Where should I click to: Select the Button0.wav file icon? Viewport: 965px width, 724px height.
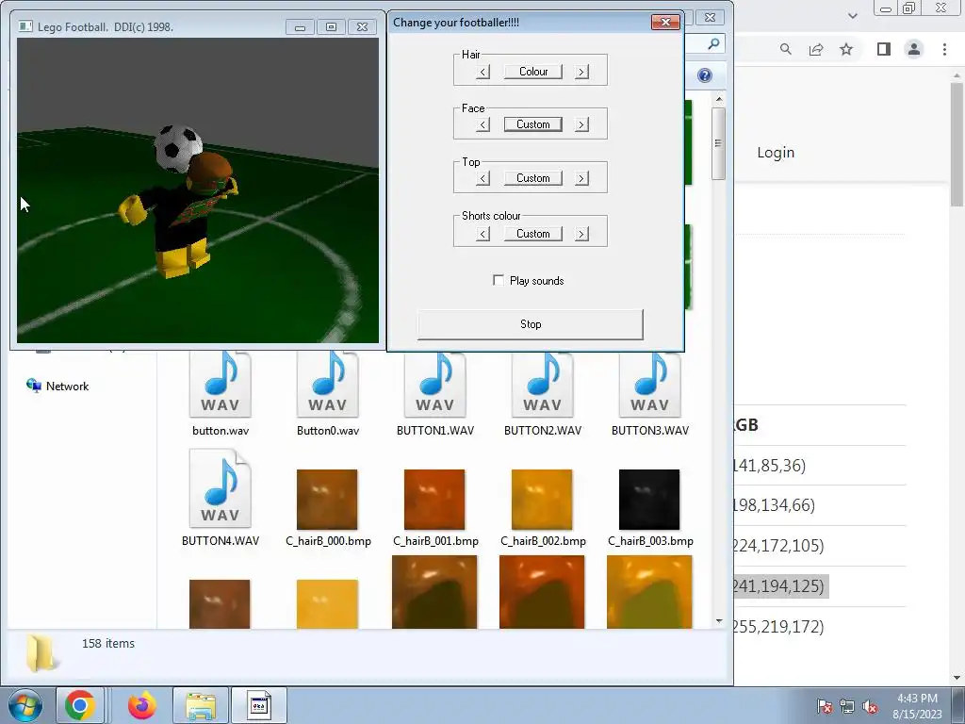(327, 385)
